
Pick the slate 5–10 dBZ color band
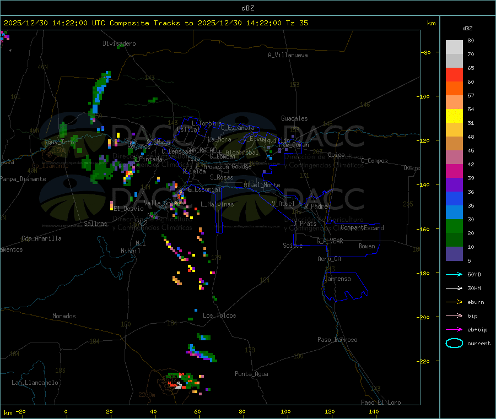click(x=454, y=254)
